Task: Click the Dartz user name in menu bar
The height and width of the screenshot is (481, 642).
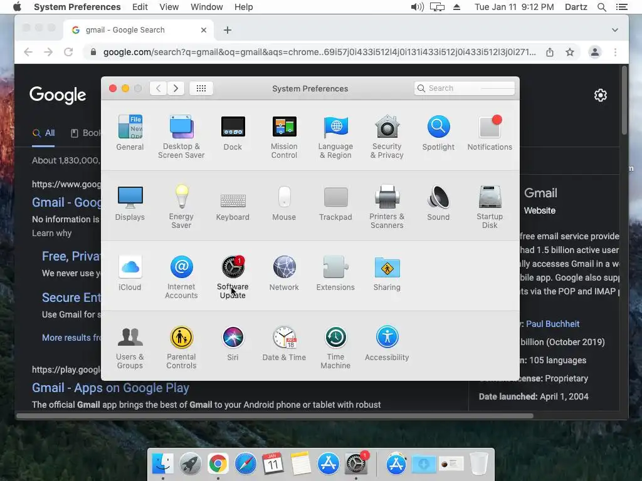Action: click(576, 7)
